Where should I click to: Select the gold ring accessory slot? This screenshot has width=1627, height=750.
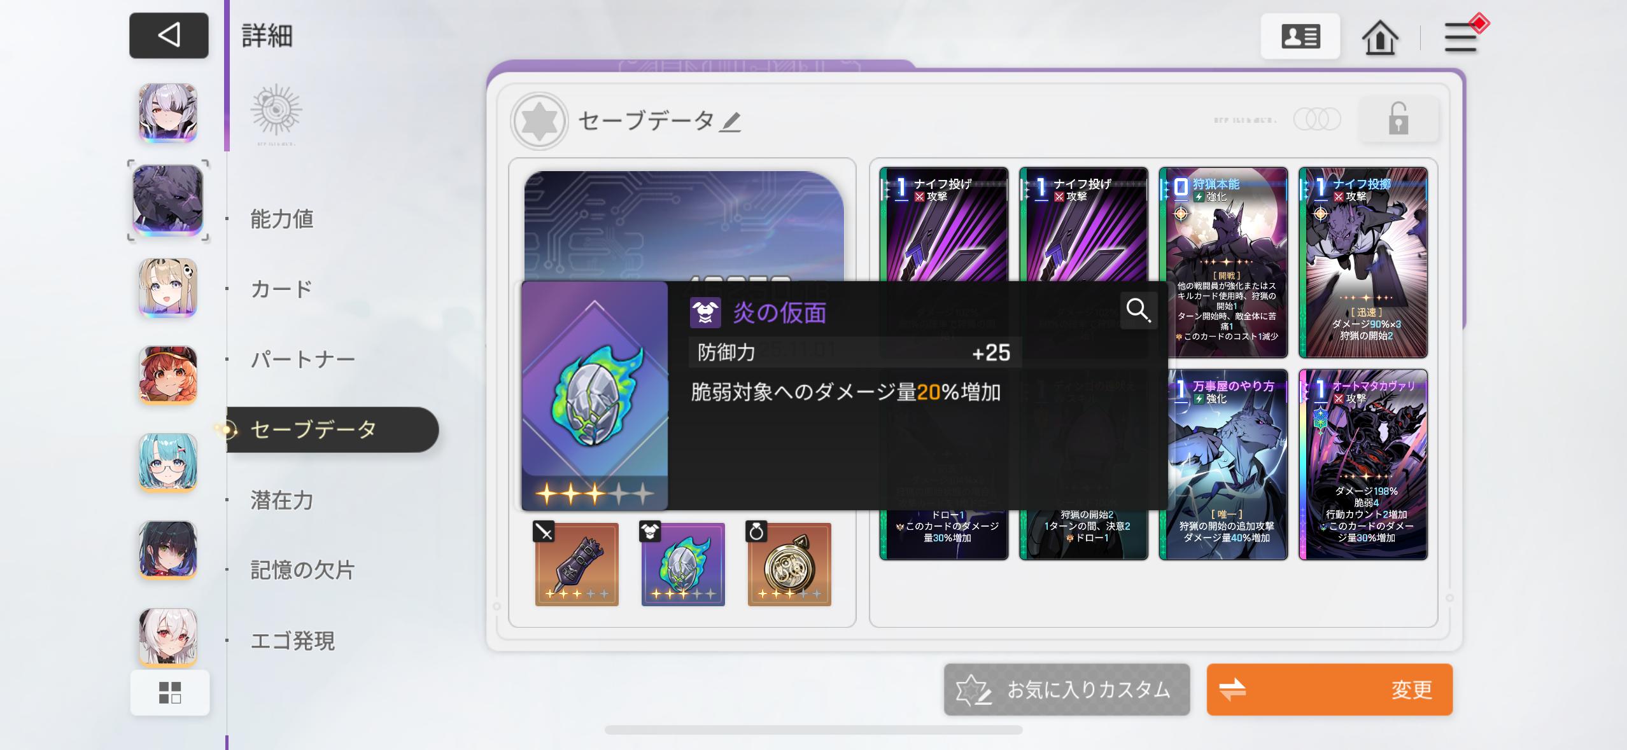789,564
